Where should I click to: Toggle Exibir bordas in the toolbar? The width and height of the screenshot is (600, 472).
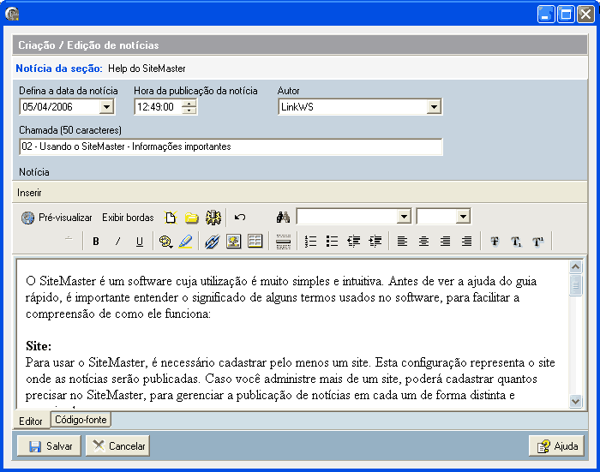(x=128, y=218)
